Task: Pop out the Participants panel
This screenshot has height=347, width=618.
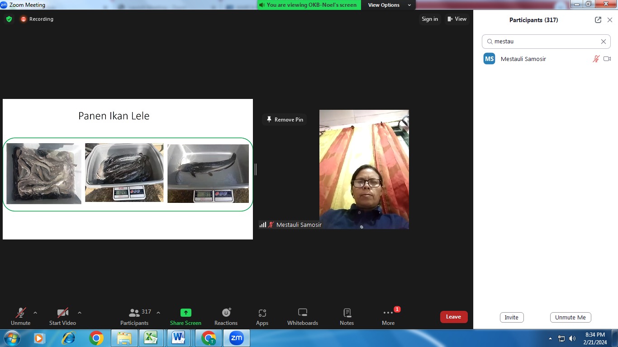Action: (598, 20)
